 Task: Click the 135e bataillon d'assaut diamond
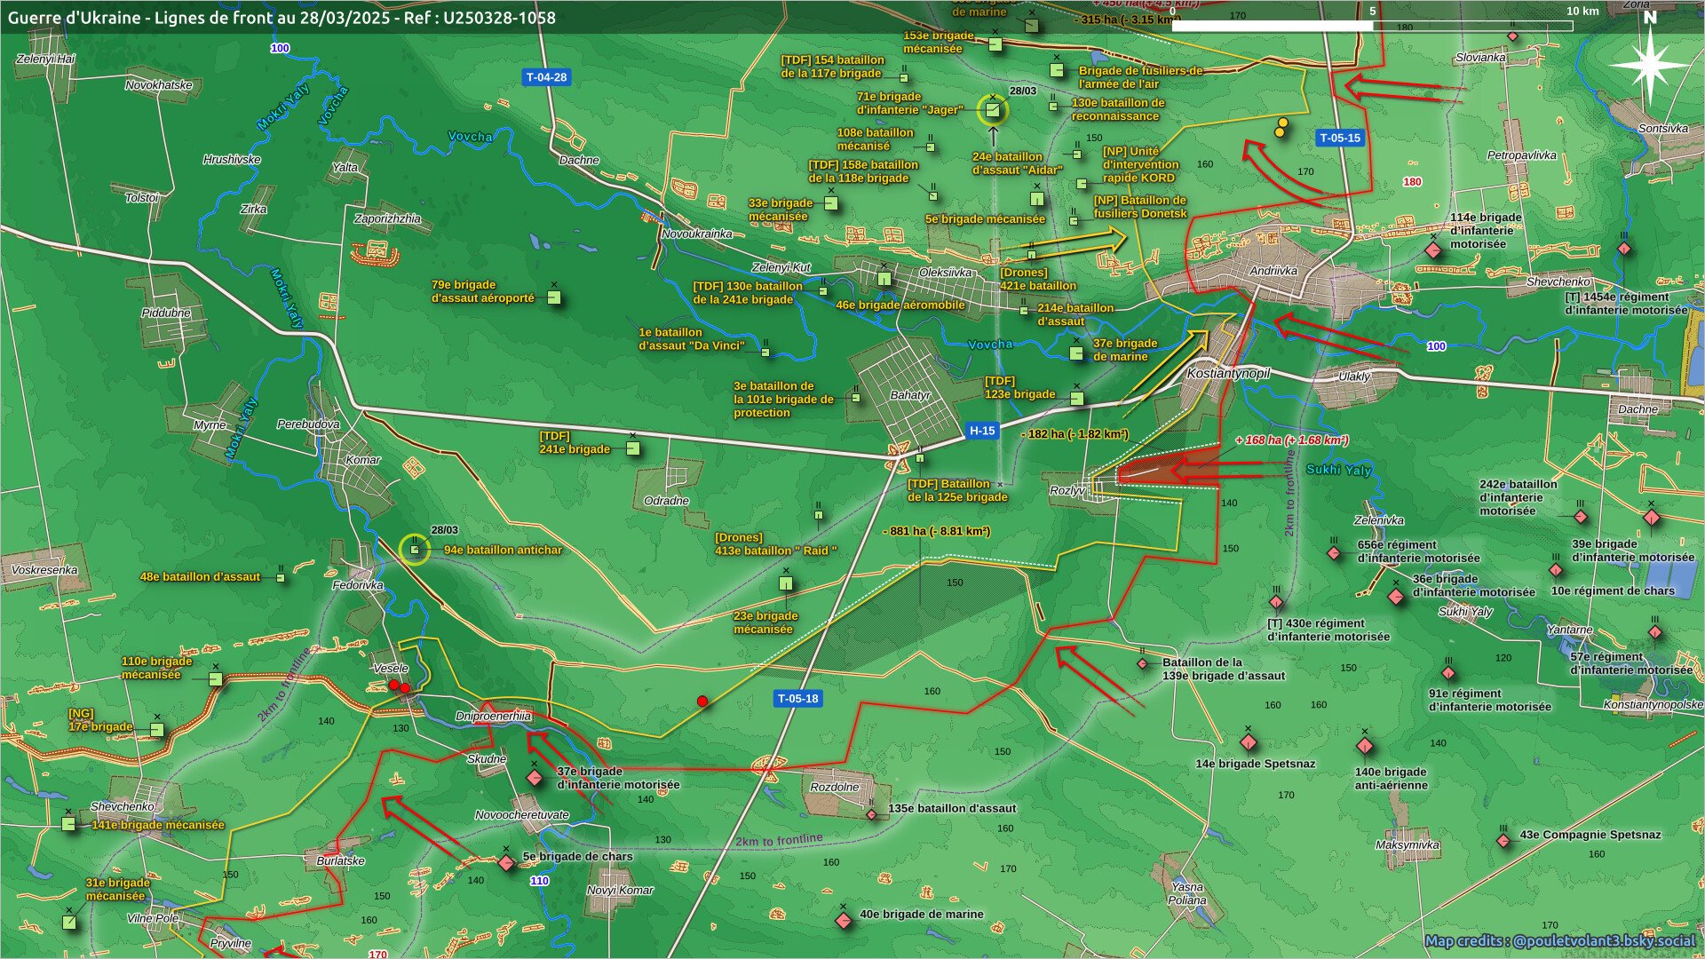coord(872,814)
